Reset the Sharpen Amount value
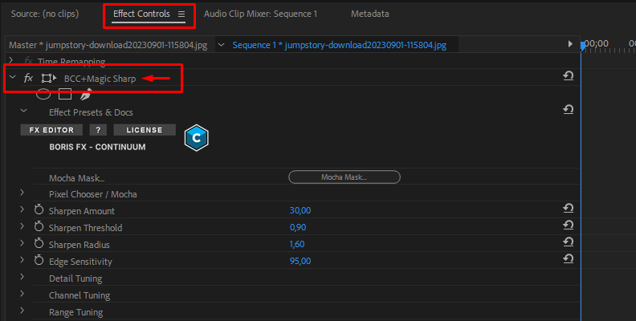This screenshot has height=321, width=636. pos(569,209)
